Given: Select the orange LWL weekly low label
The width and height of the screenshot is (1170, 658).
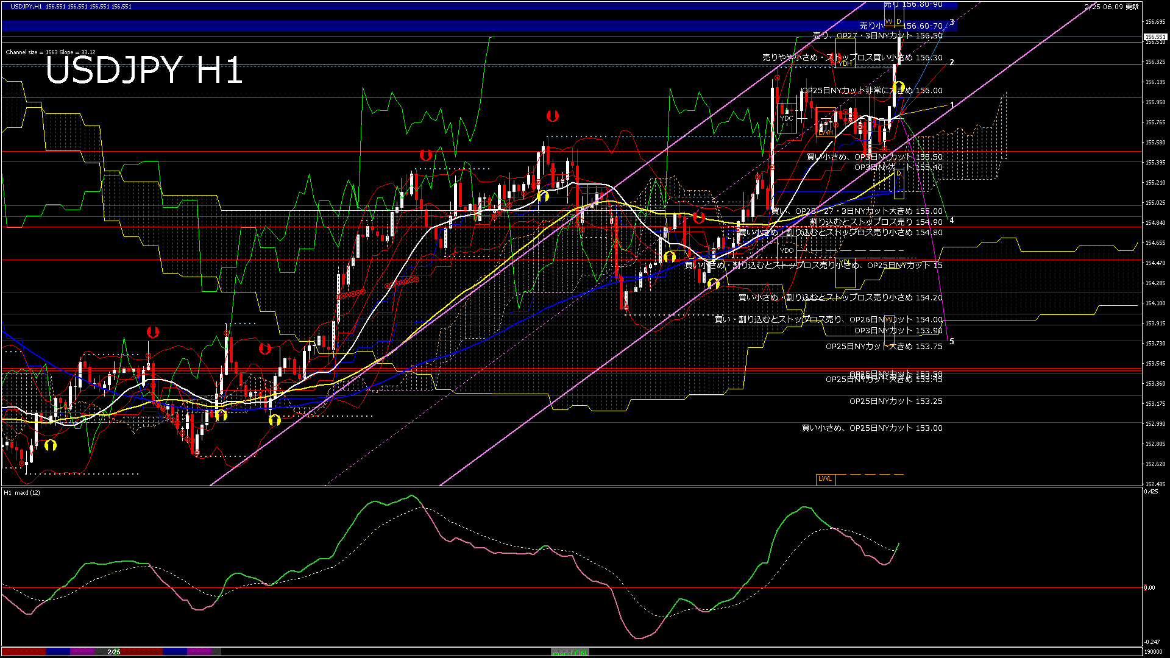Looking at the screenshot, I should [826, 479].
